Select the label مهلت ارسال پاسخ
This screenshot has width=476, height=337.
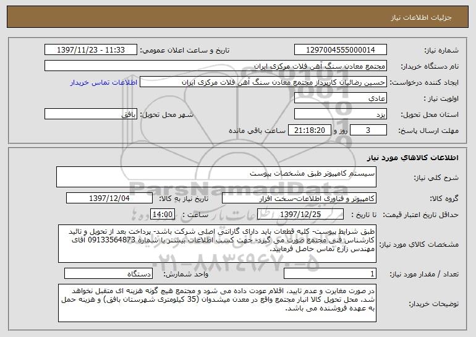pyautogui.click(x=428, y=131)
